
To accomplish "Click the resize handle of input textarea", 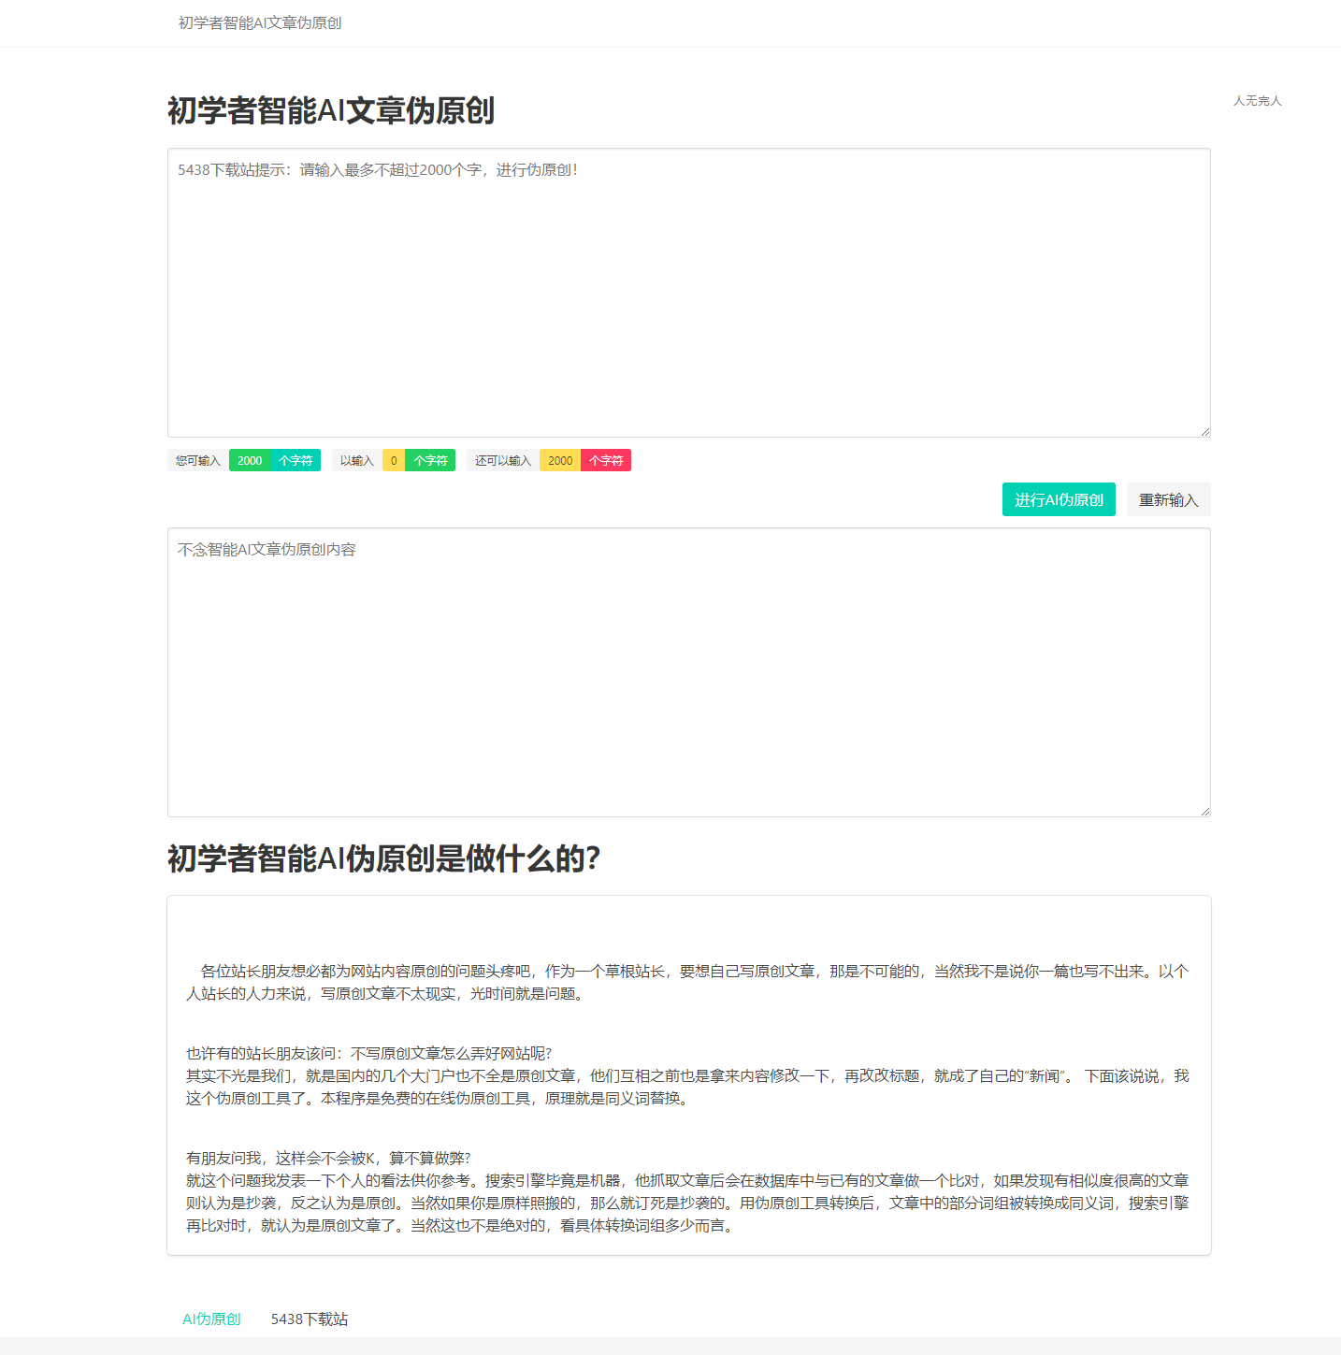I will 1204,431.
